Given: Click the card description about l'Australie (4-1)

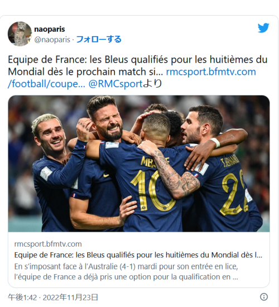Looking at the screenshot, I should [126, 272].
